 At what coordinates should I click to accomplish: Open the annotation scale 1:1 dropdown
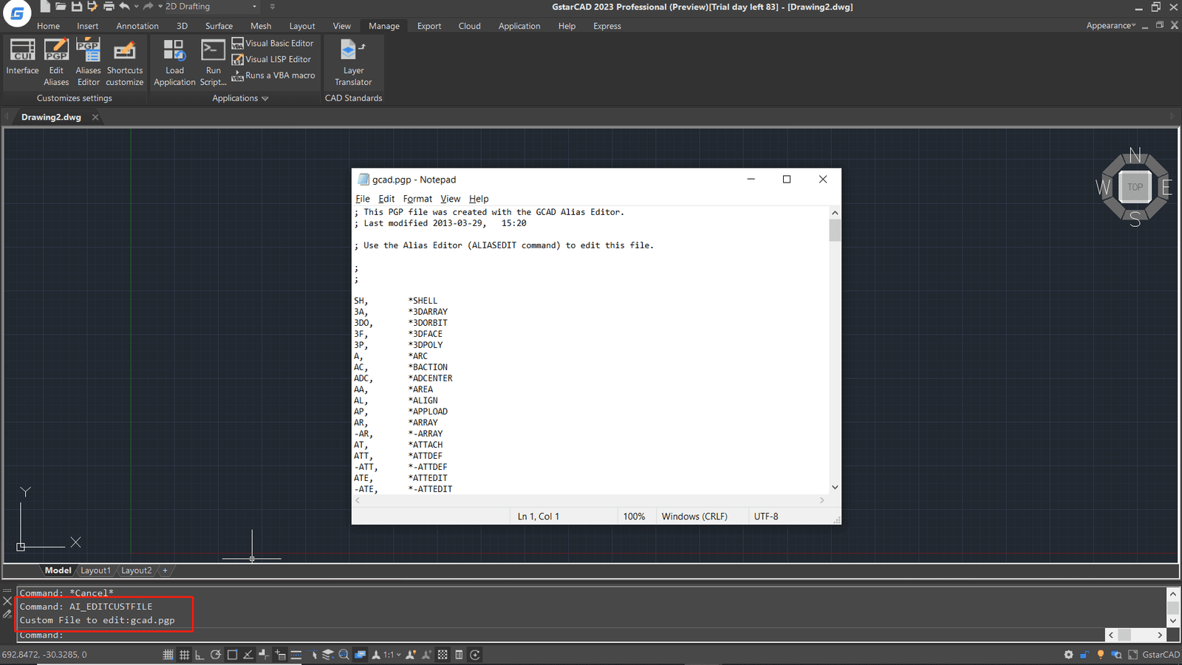click(x=392, y=655)
